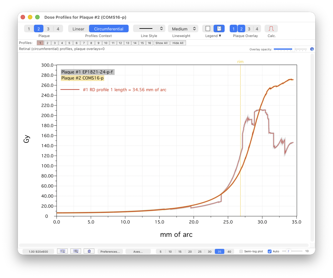333x278 pixels.
Task: Switch to Linear profiles context
Action: point(78,29)
